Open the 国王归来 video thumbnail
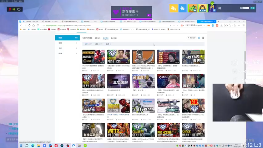This screenshot has height=148, width=263. pyautogui.click(x=193, y=81)
